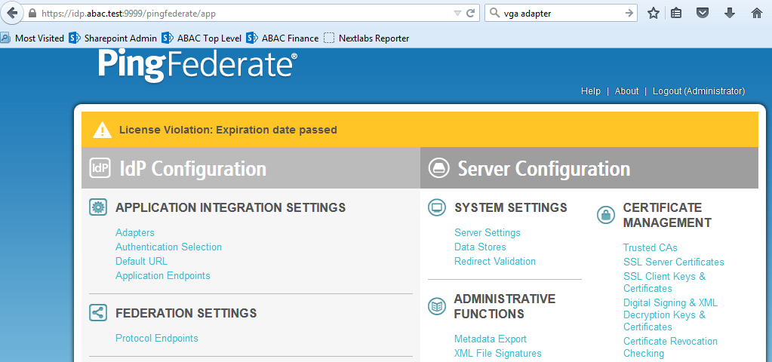The image size is (772, 362).
Task: Open the ABAC Finance bookmark
Action: [282, 38]
